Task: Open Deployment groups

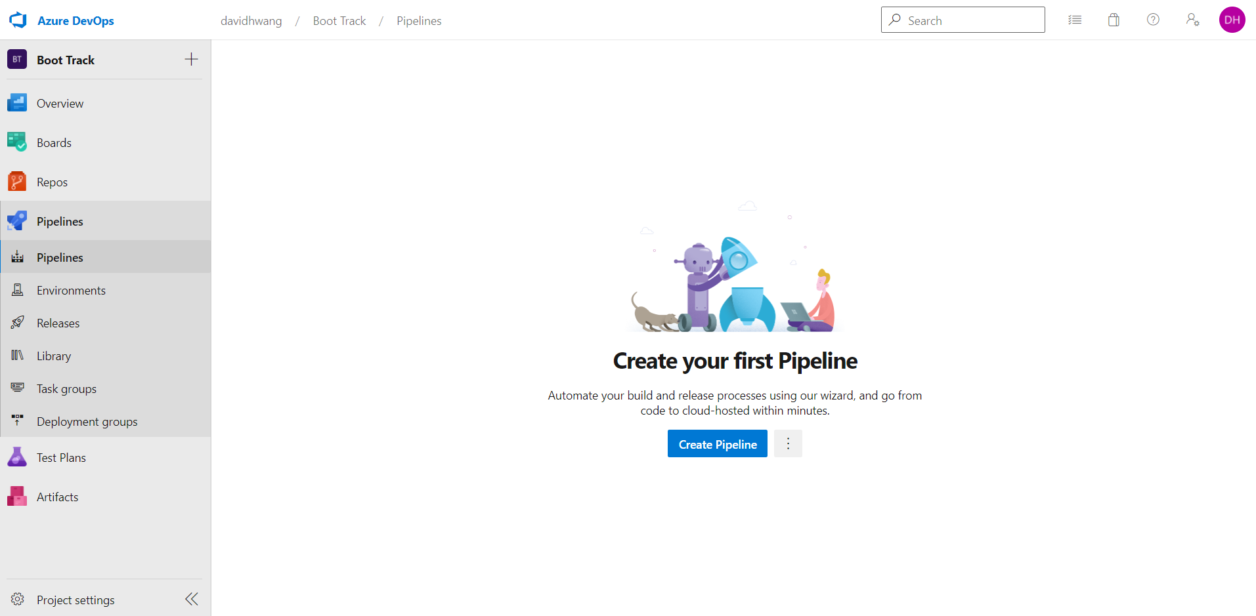Action: coord(87,421)
